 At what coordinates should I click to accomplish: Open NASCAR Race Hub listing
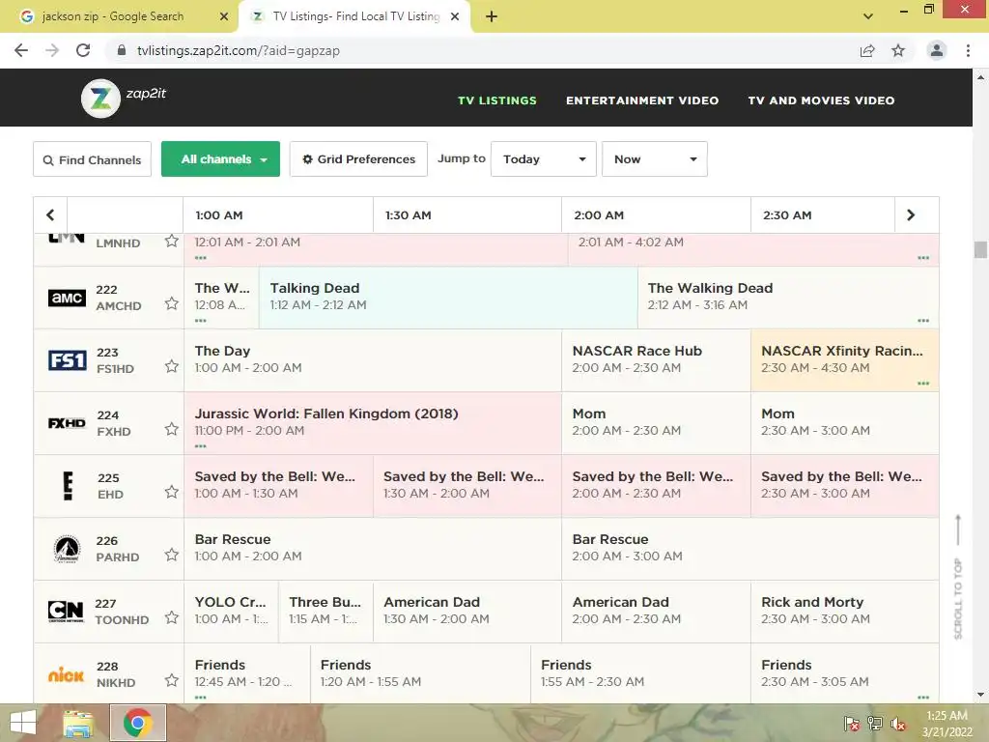tap(656, 359)
